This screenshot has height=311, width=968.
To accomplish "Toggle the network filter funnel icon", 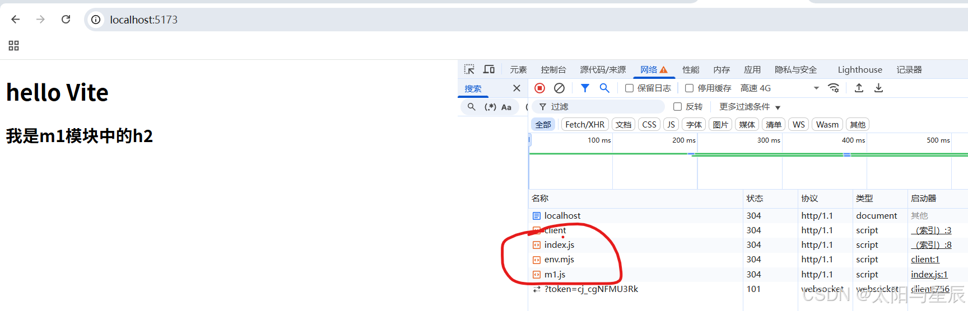I will [585, 88].
